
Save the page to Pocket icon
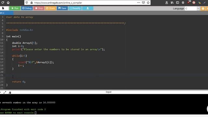[143, 3]
